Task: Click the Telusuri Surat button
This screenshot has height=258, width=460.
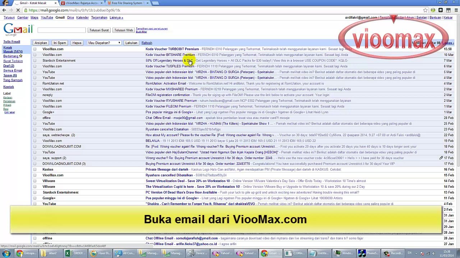Action: 99,30
